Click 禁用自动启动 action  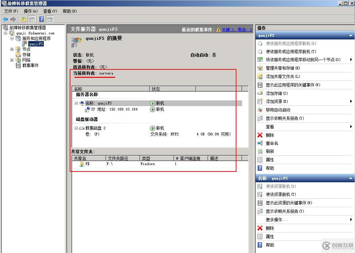(x=278, y=110)
